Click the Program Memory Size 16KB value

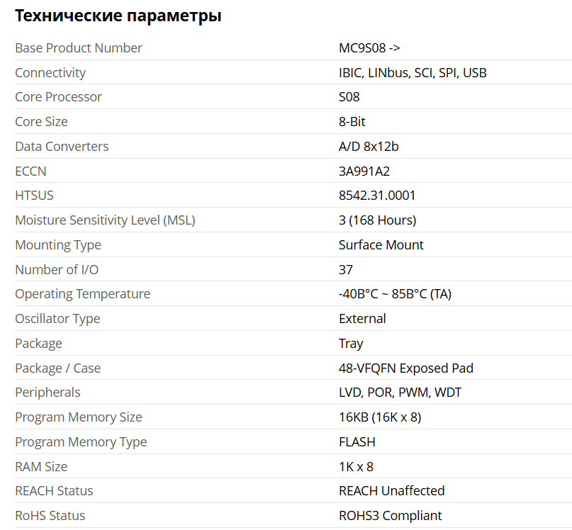pos(380,417)
